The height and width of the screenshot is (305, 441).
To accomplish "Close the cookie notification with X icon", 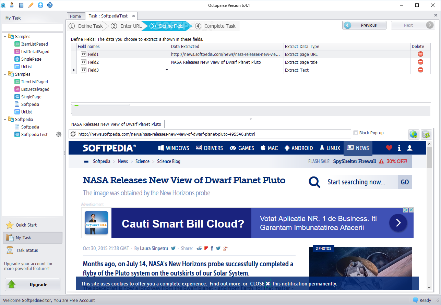I will [x=268, y=284].
